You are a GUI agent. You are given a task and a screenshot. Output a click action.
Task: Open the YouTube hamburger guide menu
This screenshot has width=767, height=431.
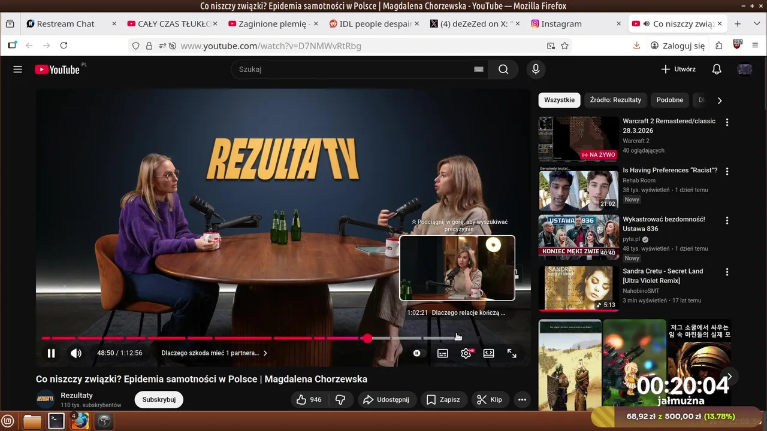(x=17, y=69)
